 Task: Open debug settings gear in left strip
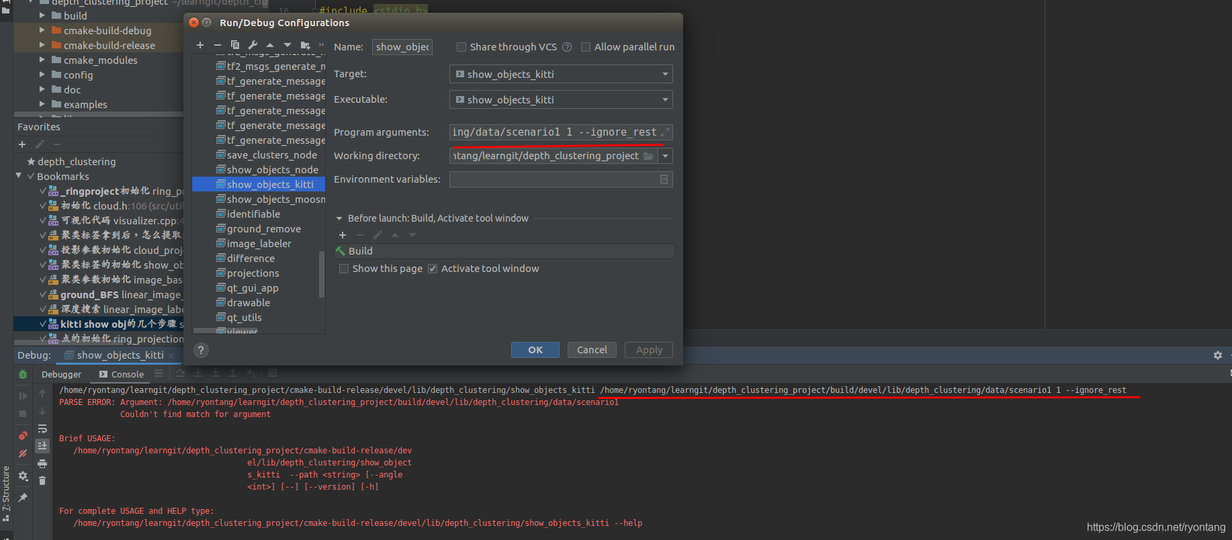tap(23, 476)
